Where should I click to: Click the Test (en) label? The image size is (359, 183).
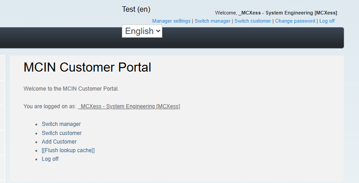pos(136,9)
